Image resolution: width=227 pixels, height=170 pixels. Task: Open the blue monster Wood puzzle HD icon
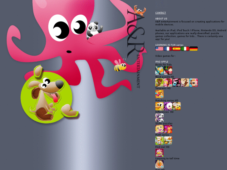pyautogui.click(x=176, y=82)
